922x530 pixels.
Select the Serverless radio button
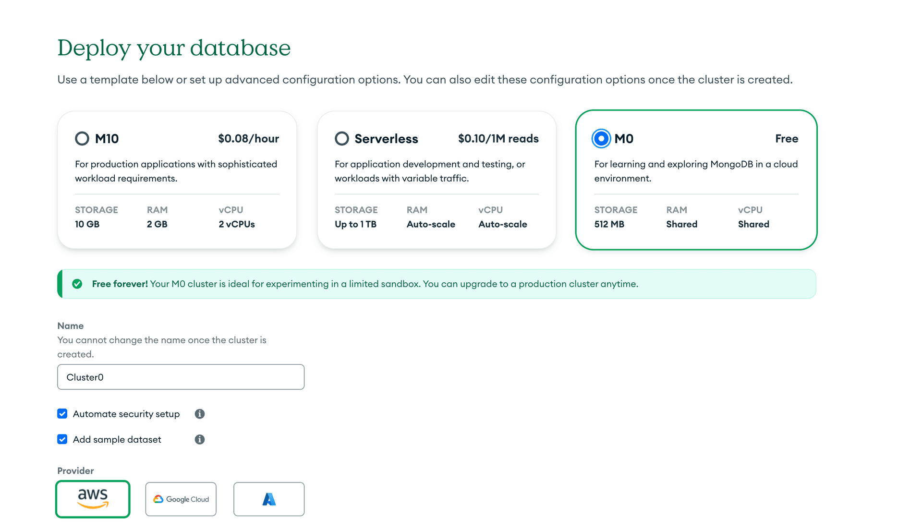341,138
